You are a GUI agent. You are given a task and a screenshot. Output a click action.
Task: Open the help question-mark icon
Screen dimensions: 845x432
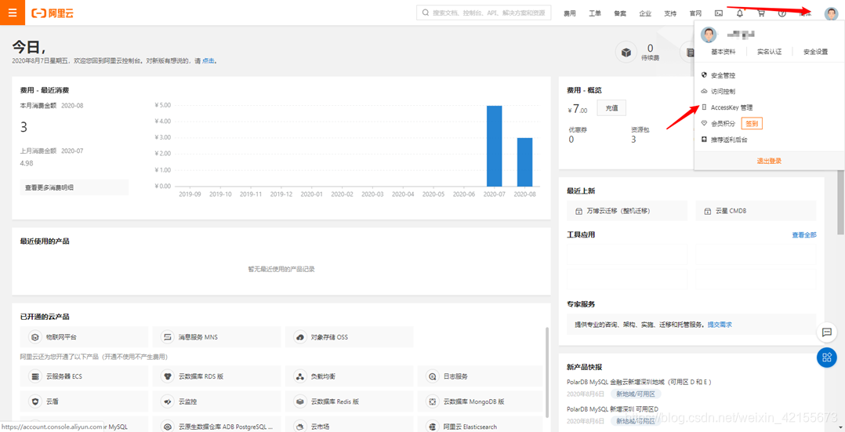[x=782, y=13]
